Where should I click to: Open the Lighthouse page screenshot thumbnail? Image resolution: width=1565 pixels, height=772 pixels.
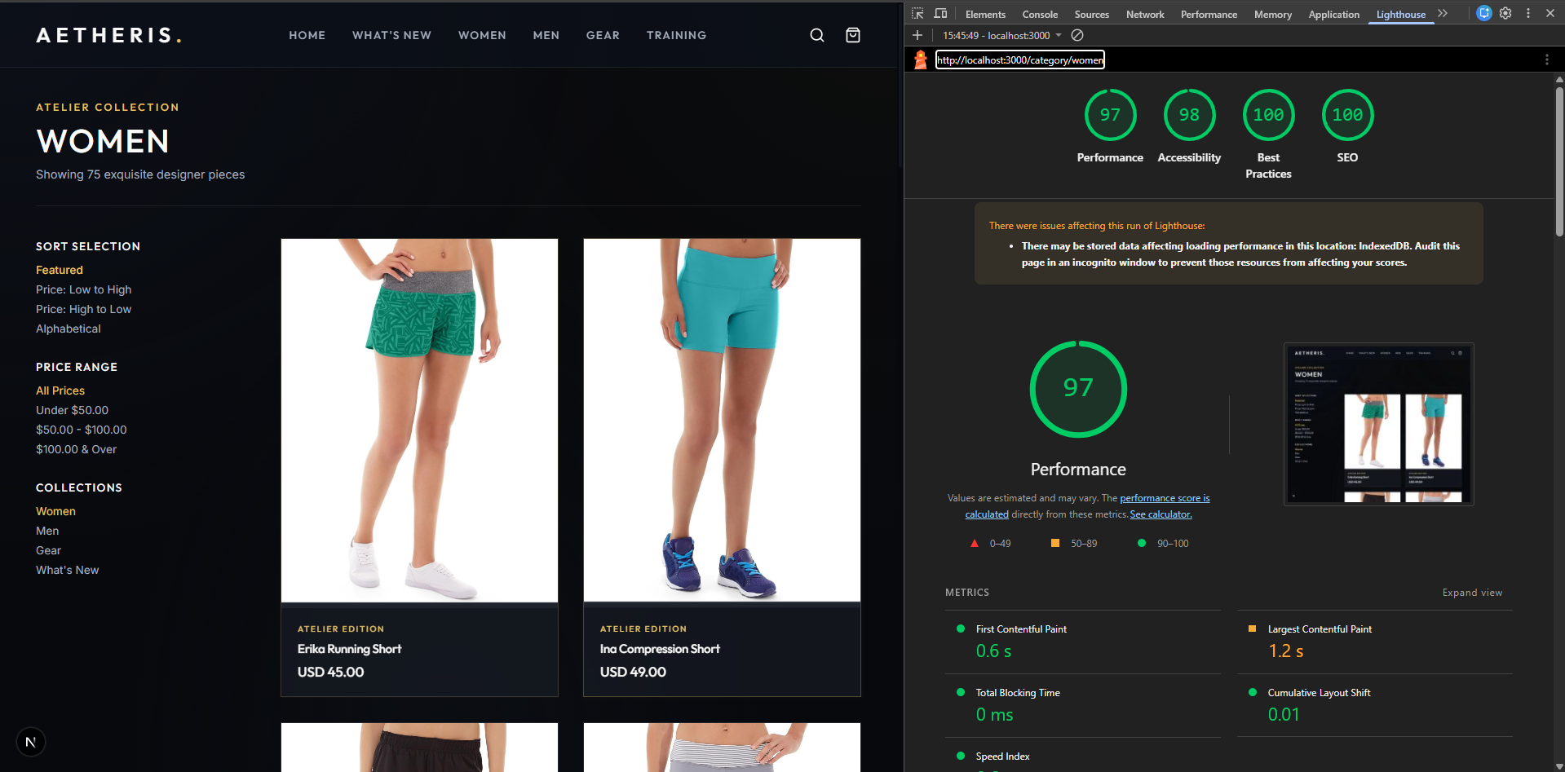(1378, 424)
